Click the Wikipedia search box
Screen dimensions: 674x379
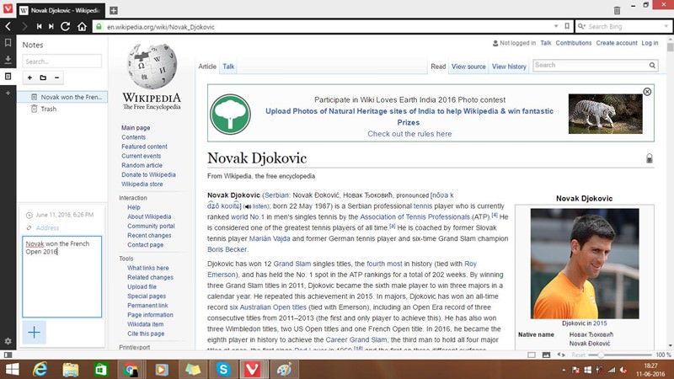click(591, 66)
